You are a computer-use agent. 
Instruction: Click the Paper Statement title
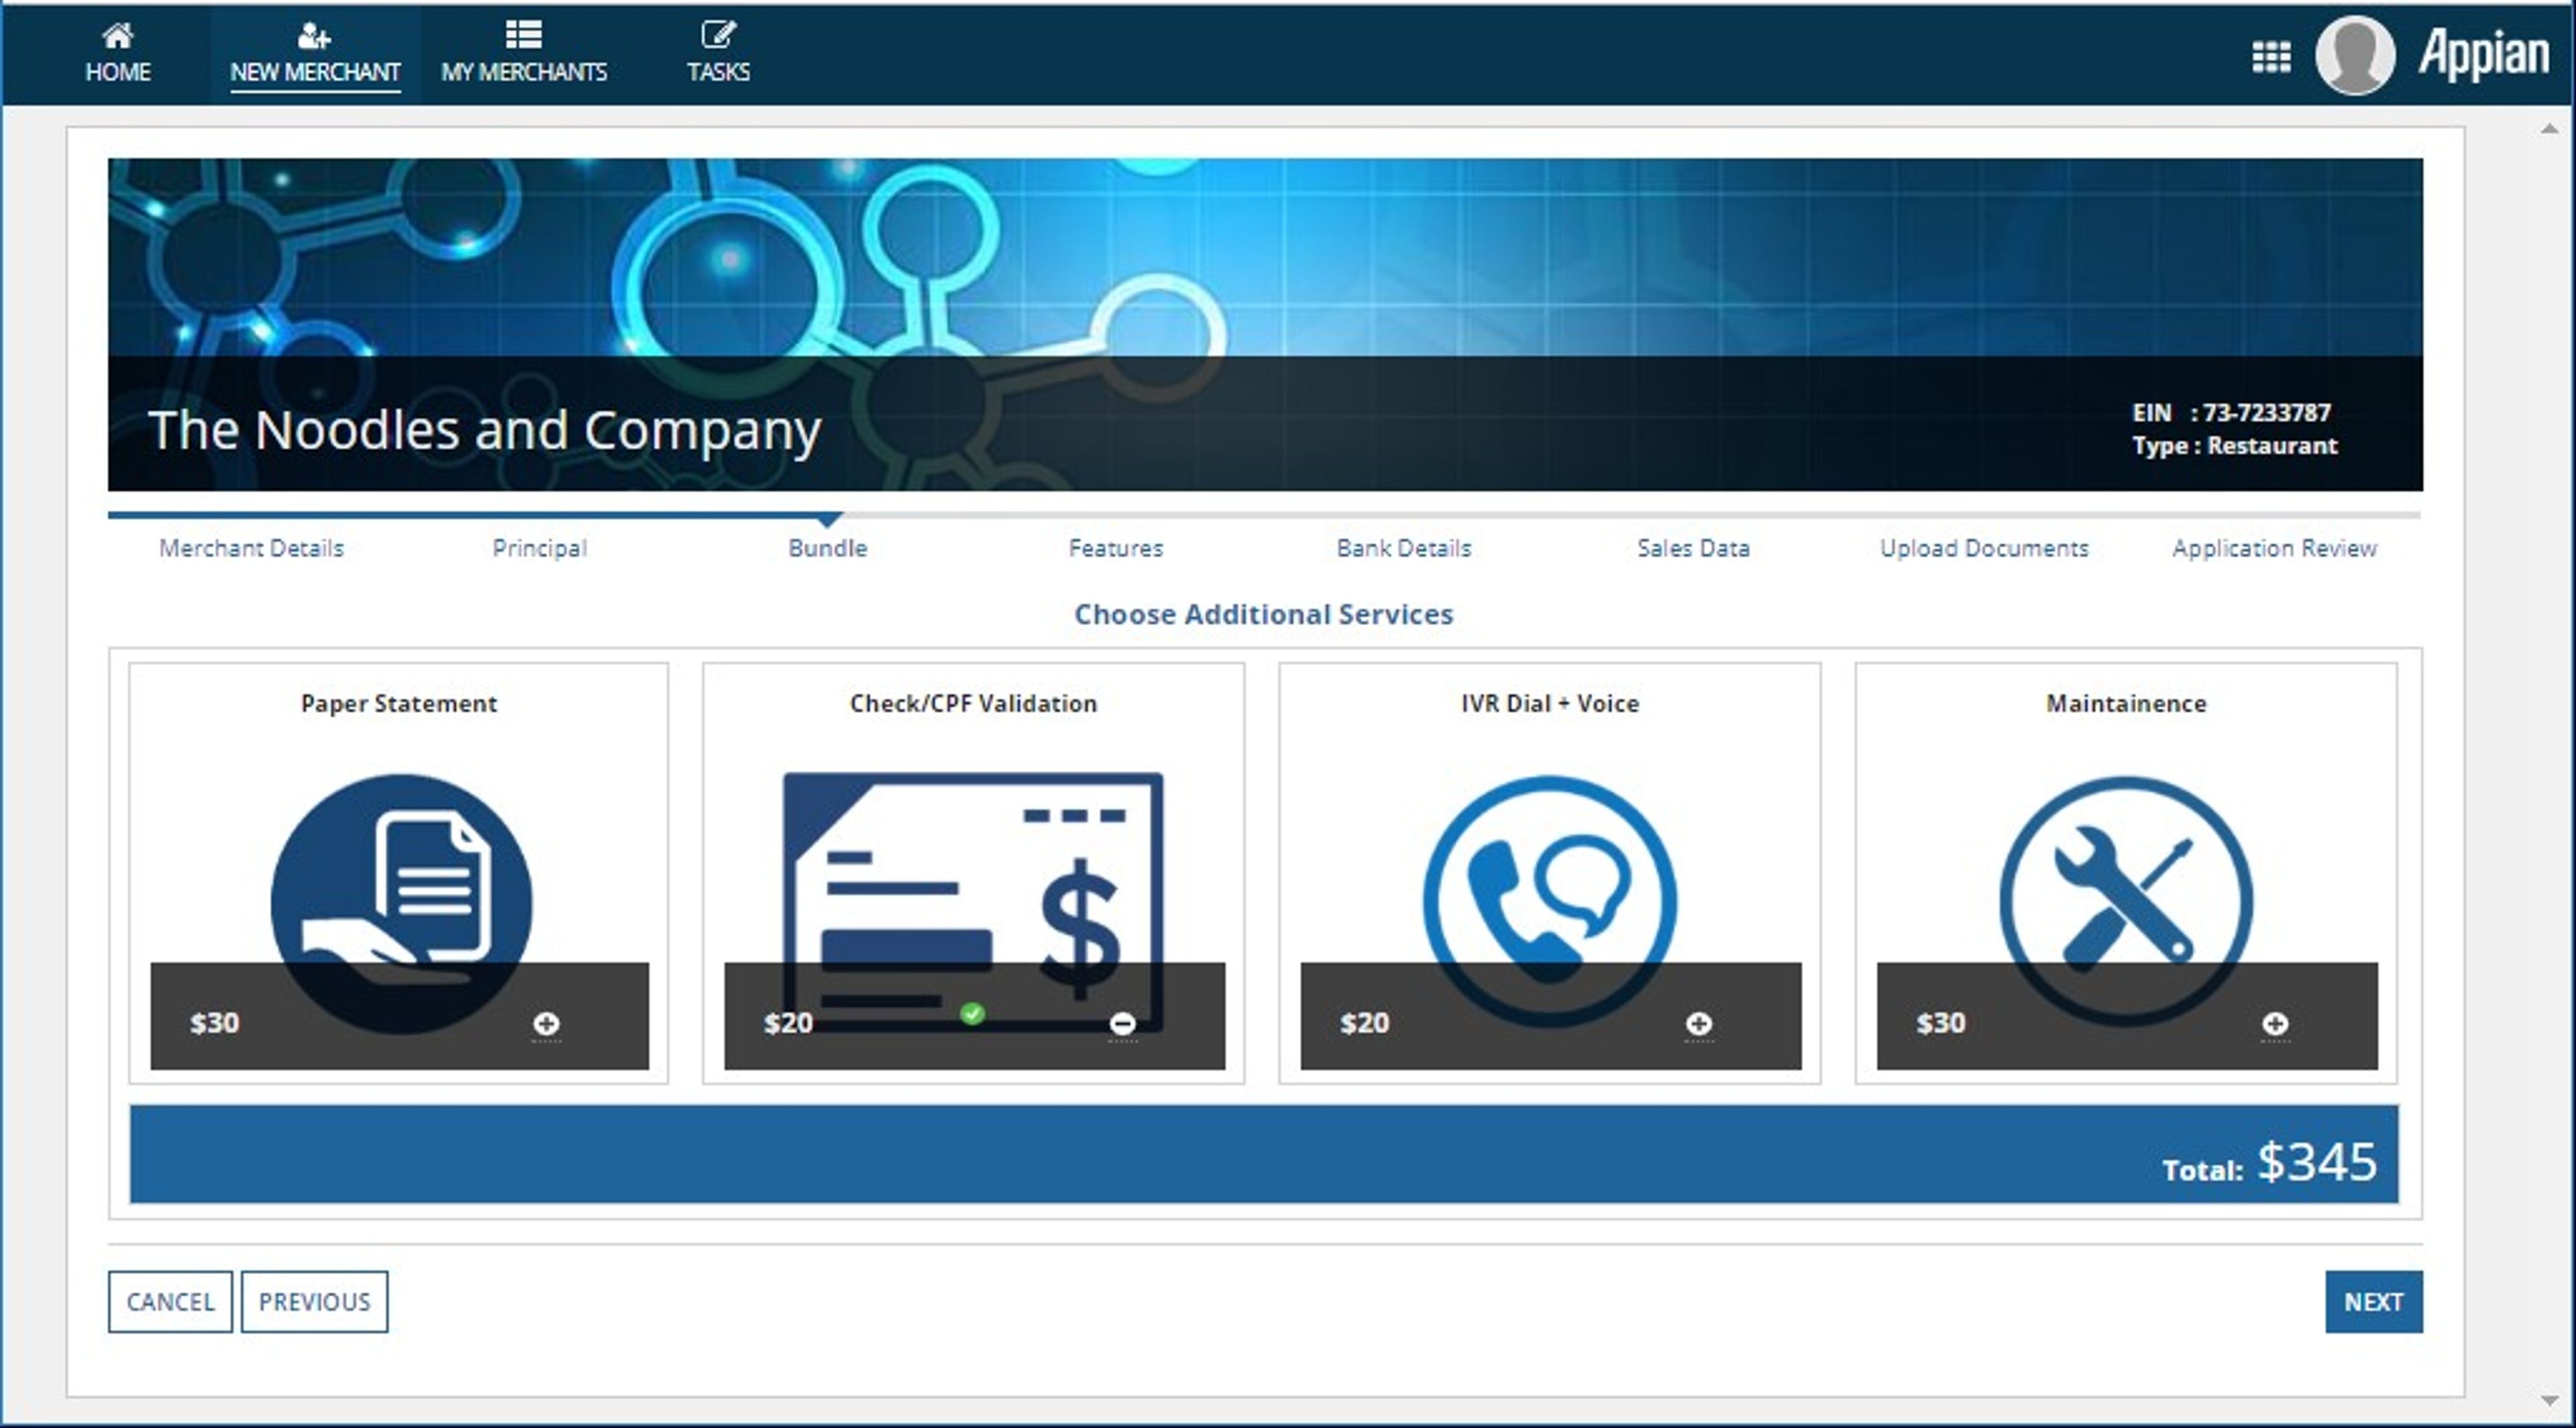point(399,703)
